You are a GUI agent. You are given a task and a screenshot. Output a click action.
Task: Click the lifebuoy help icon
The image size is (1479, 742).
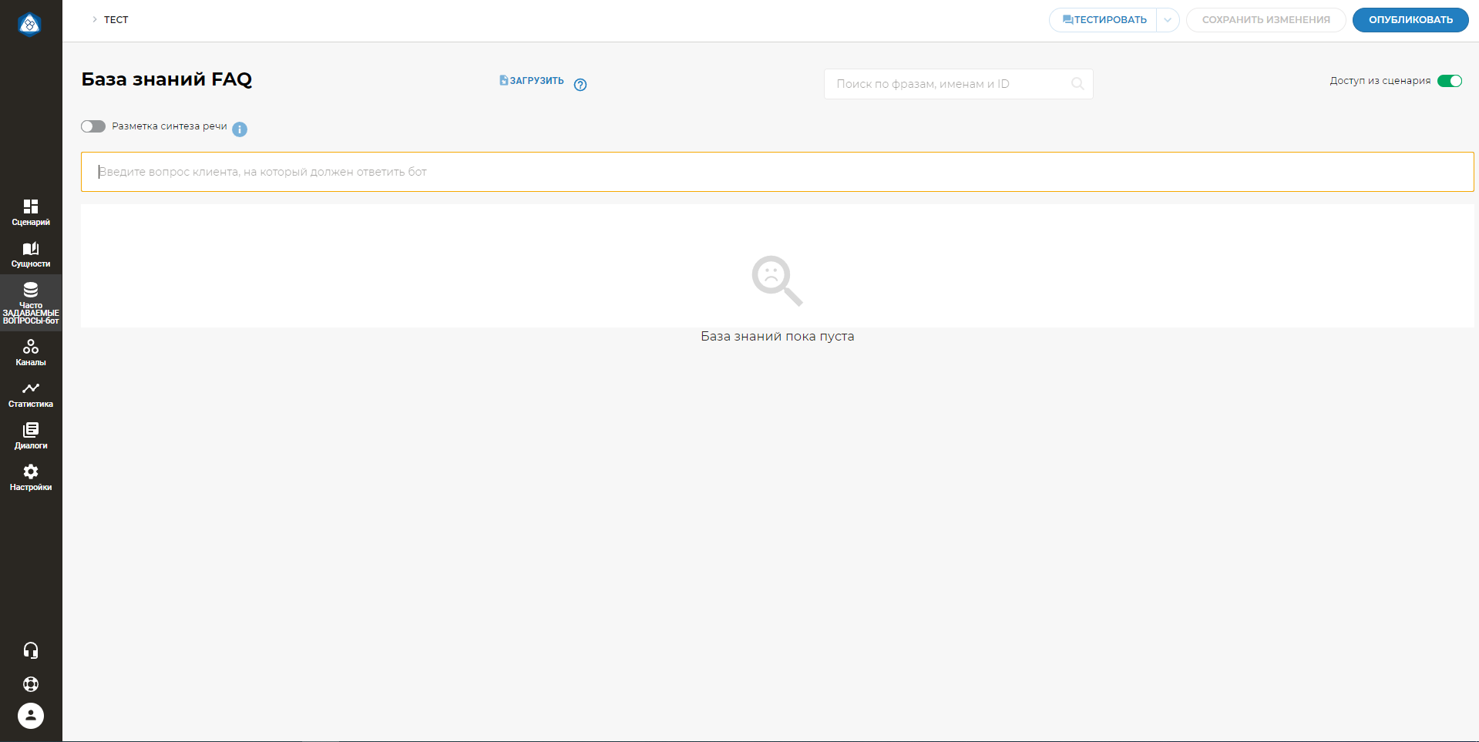pyautogui.click(x=31, y=684)
